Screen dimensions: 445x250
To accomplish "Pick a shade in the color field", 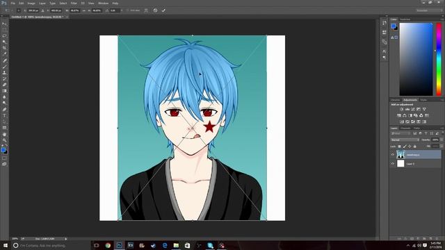I will click(416, 59).
